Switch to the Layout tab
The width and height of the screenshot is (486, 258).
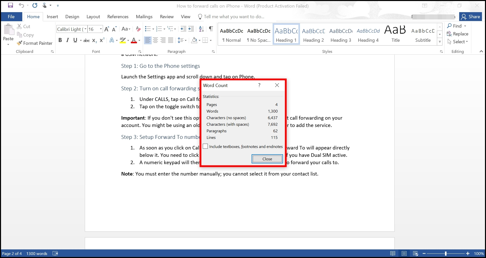[x=93, y=17]
